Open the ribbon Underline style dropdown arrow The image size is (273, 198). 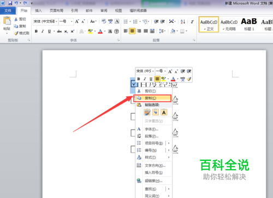pos(54,31)
